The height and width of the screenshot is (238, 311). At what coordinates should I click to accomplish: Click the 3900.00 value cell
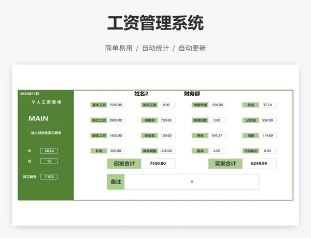click(116, 120)
